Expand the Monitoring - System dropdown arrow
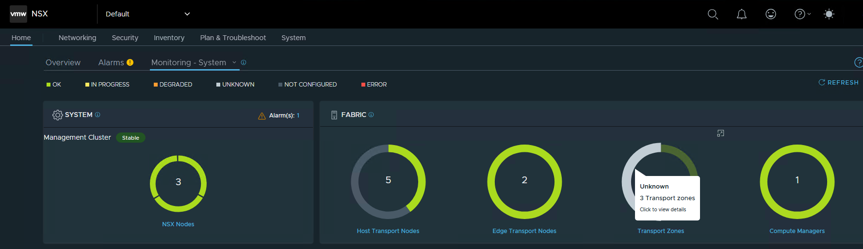Screen dimensions: 863x249 coord(234,62)
